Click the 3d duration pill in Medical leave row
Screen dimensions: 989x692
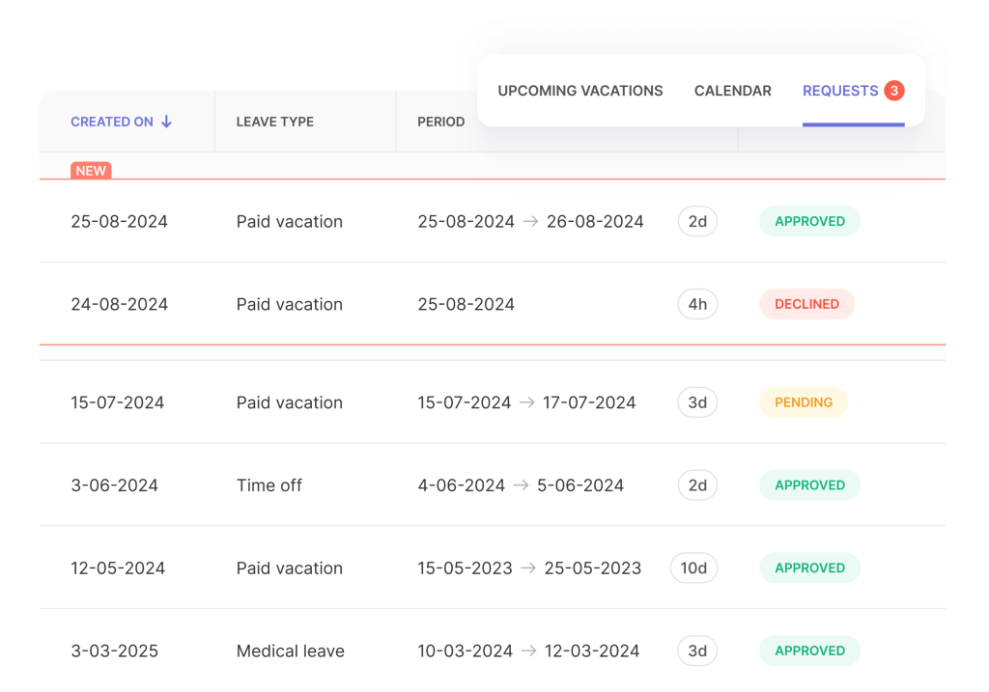pyautogui.click(x=697, y=651)
